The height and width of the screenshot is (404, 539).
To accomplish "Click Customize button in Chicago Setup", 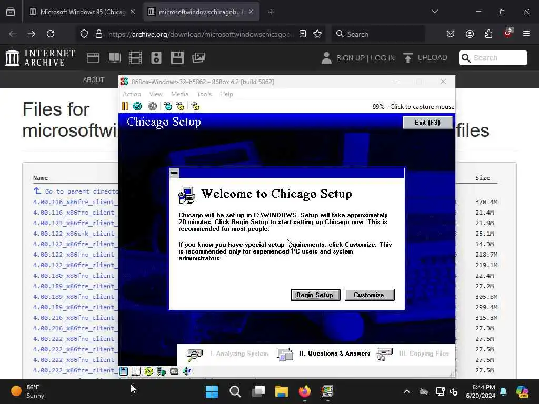I will click(x=370, y=295).
